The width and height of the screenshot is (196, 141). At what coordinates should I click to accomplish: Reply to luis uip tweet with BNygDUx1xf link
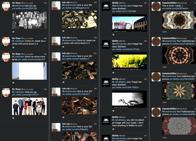click(x=63, y=31)
